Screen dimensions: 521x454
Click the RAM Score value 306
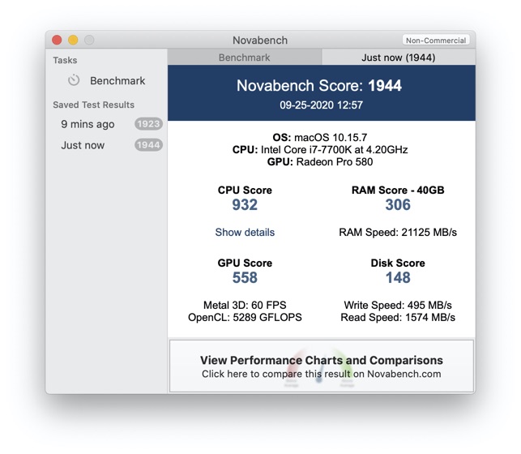(x=398, y=205)
